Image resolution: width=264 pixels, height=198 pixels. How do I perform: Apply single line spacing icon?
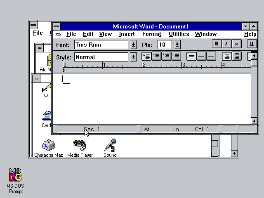pos(191,56)
